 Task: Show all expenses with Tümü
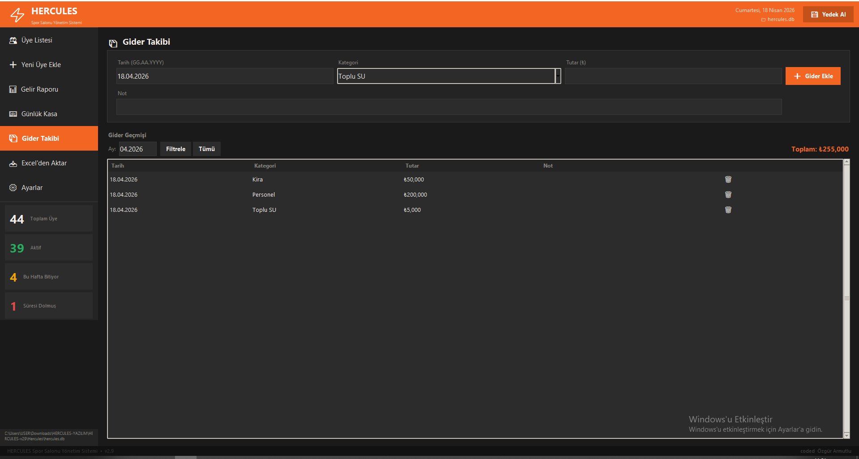pyautogui.click(x=206, y=149)
